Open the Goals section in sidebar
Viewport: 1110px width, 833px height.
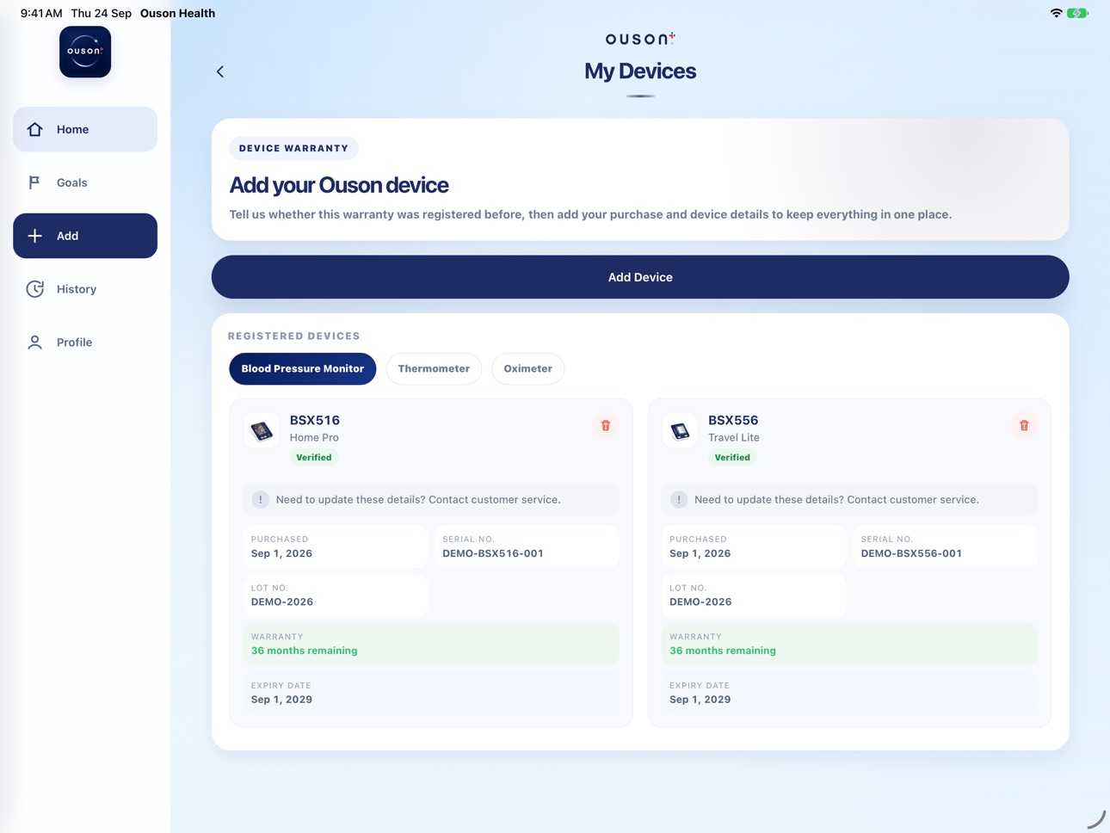pyautogui.click(x=85, y=182)
